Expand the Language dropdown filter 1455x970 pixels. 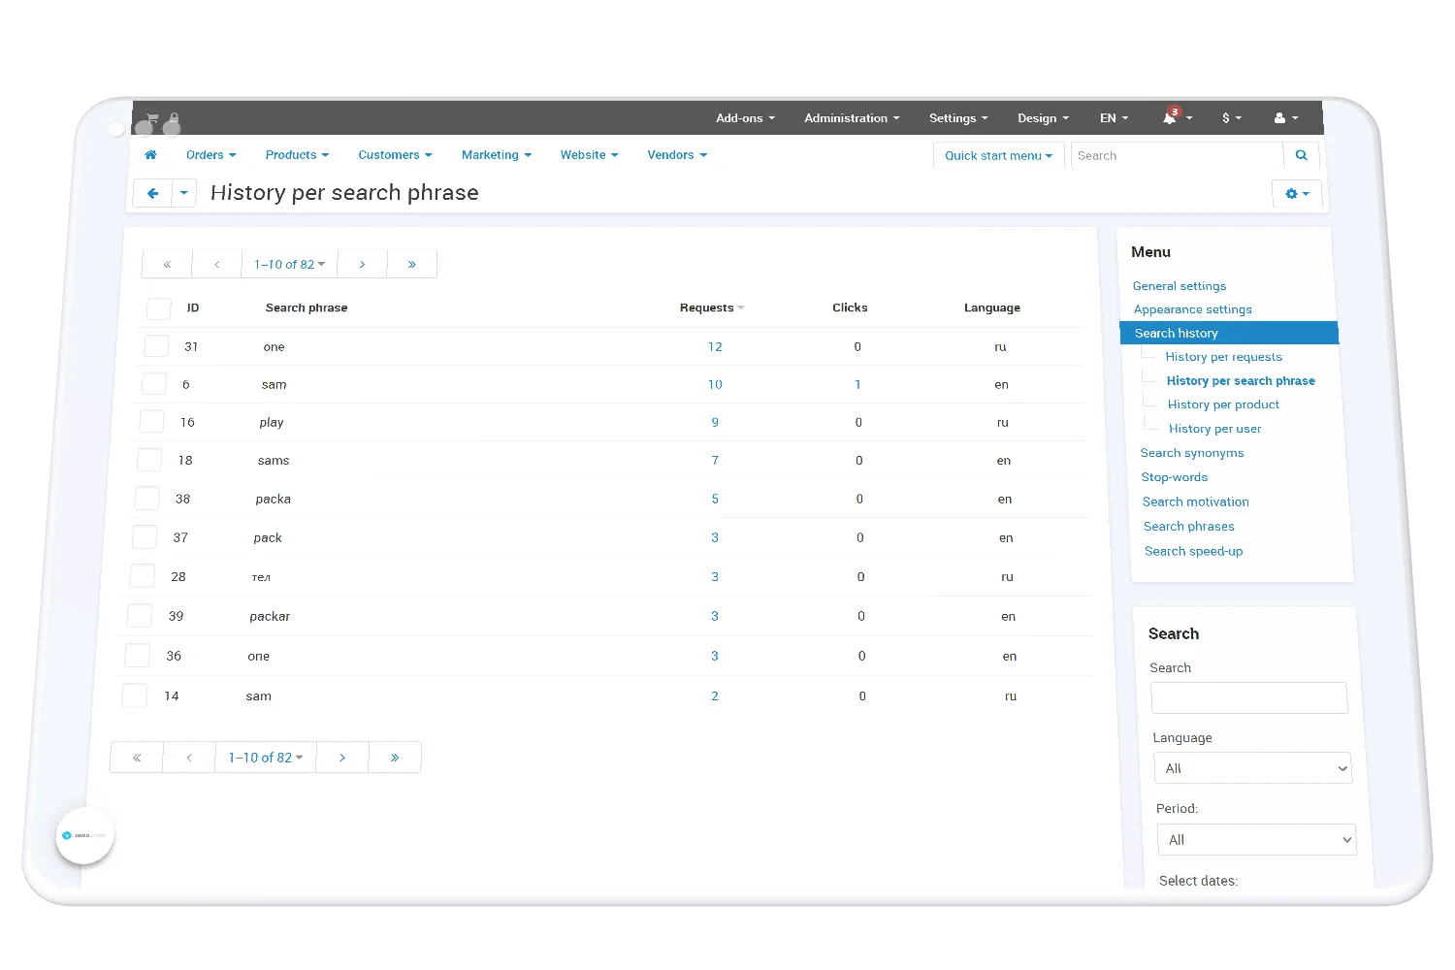(x=1252, y=768)
